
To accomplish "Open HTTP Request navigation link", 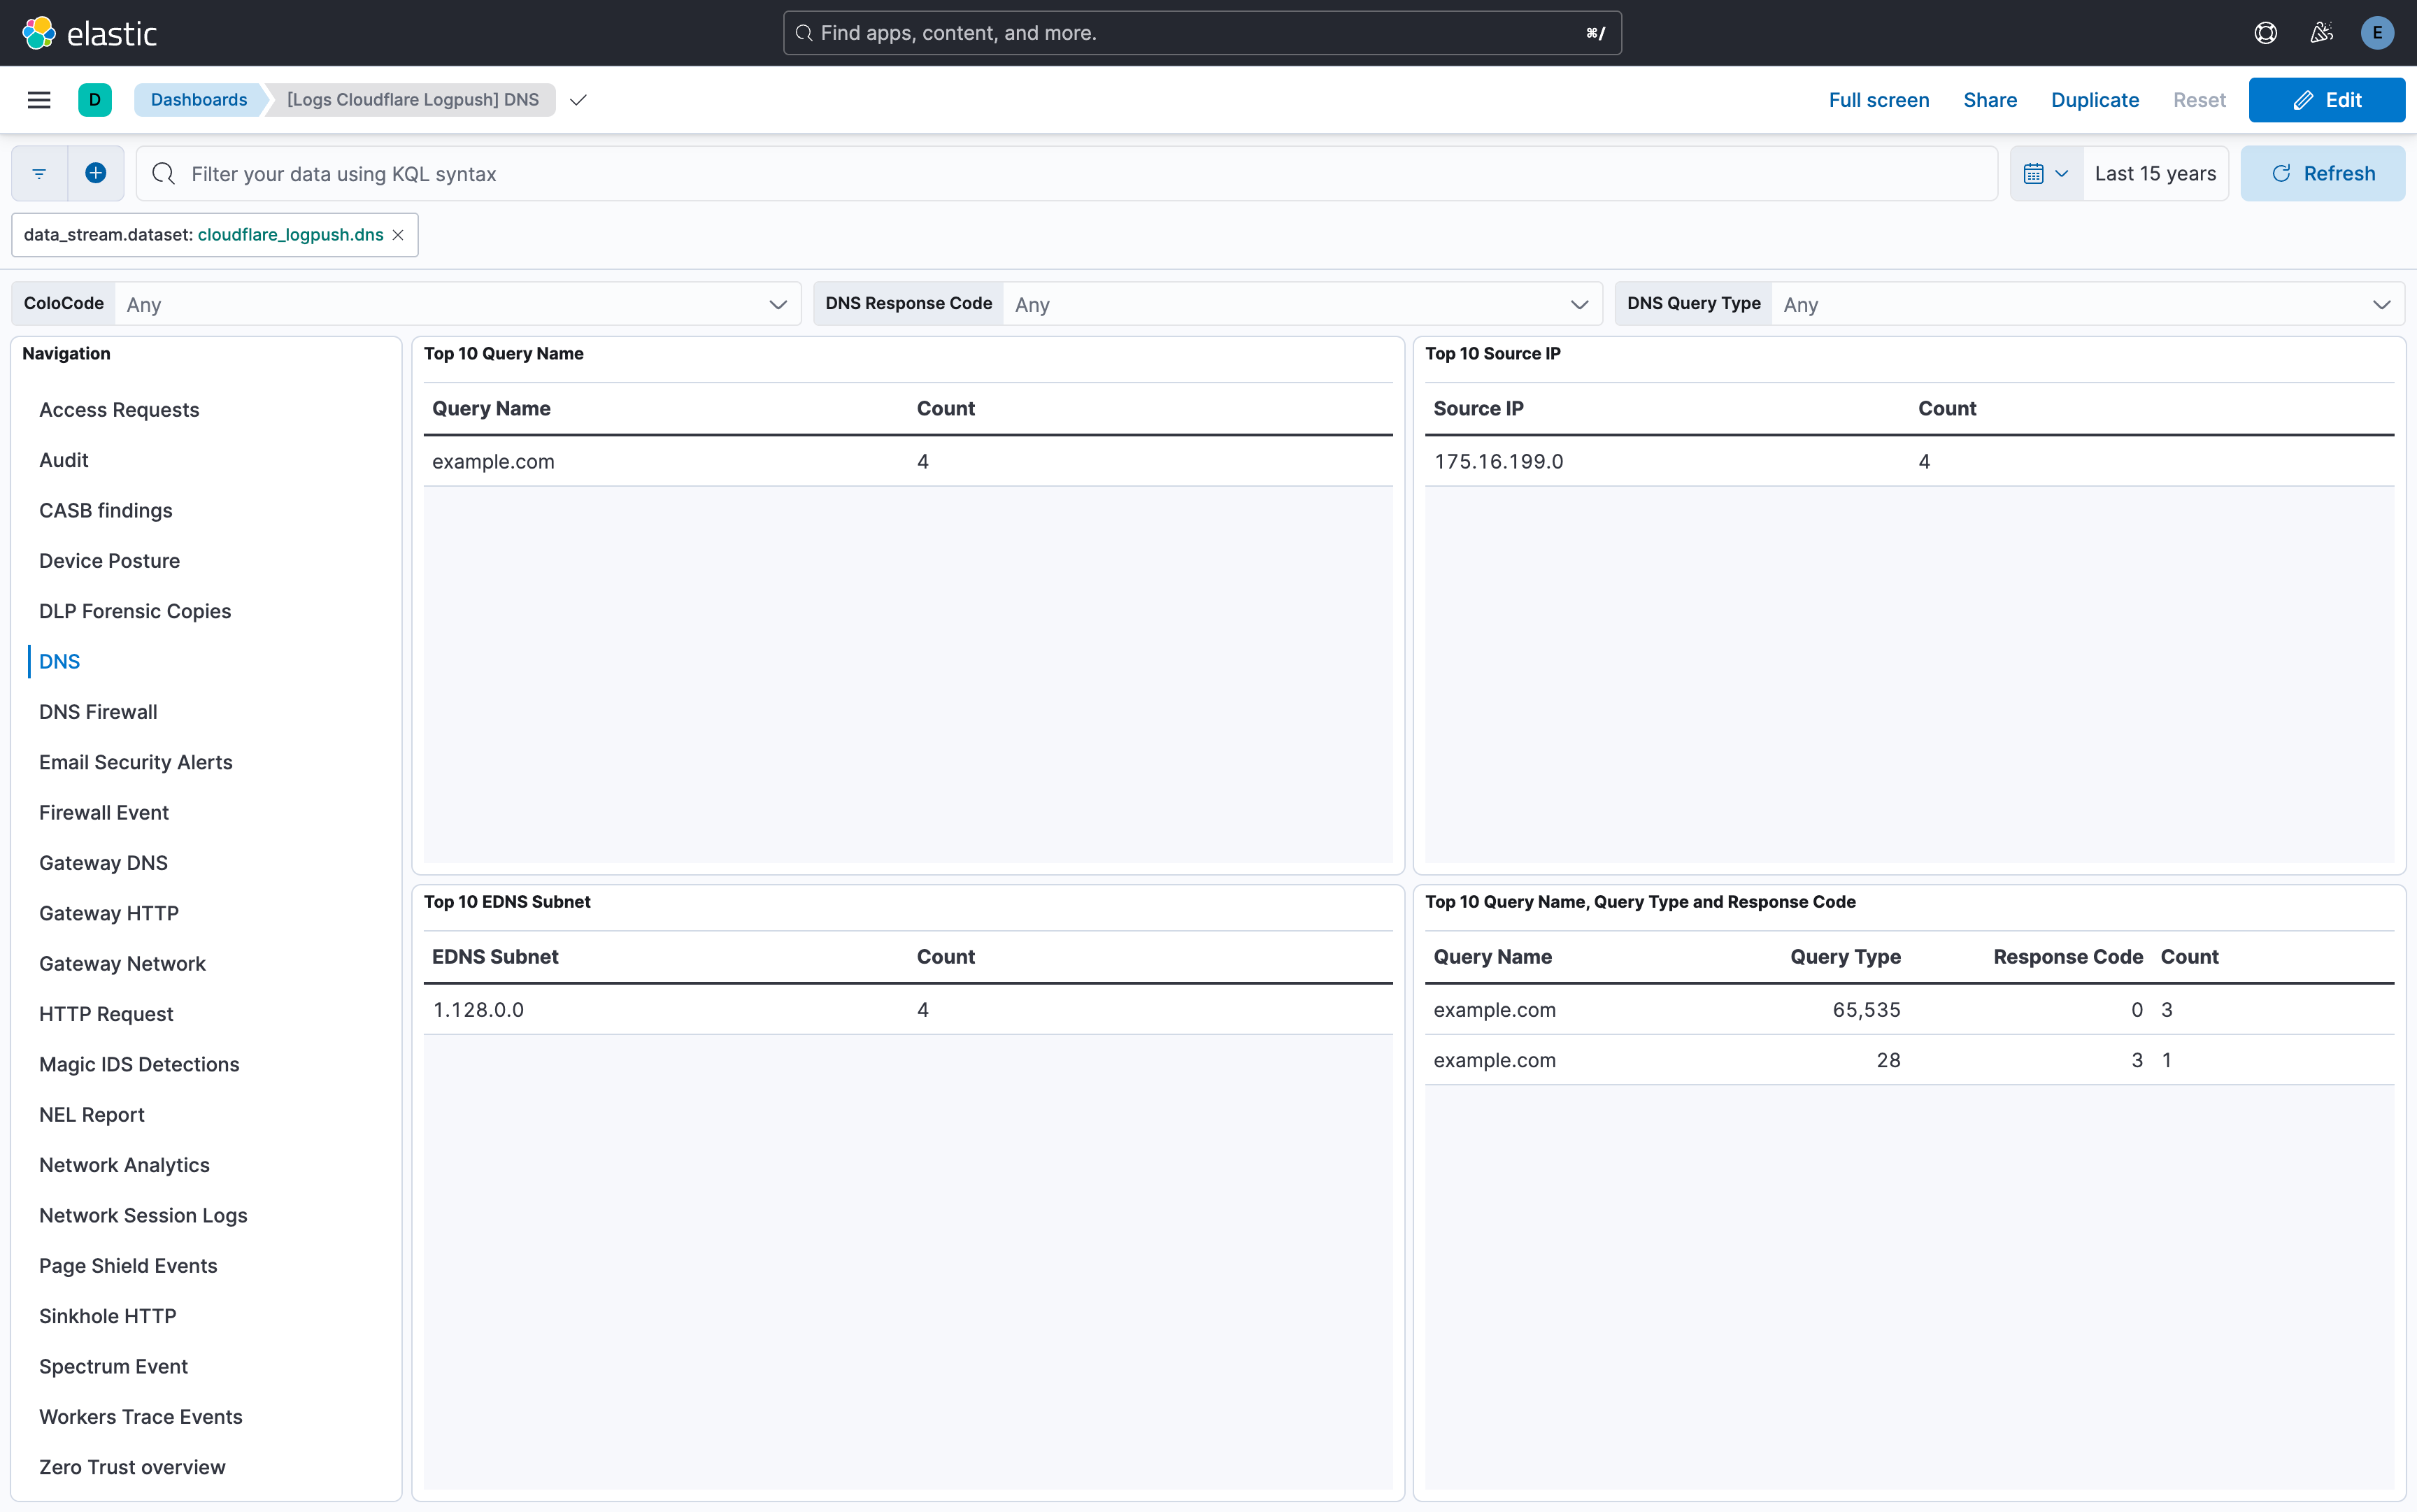I will 106,1014.
